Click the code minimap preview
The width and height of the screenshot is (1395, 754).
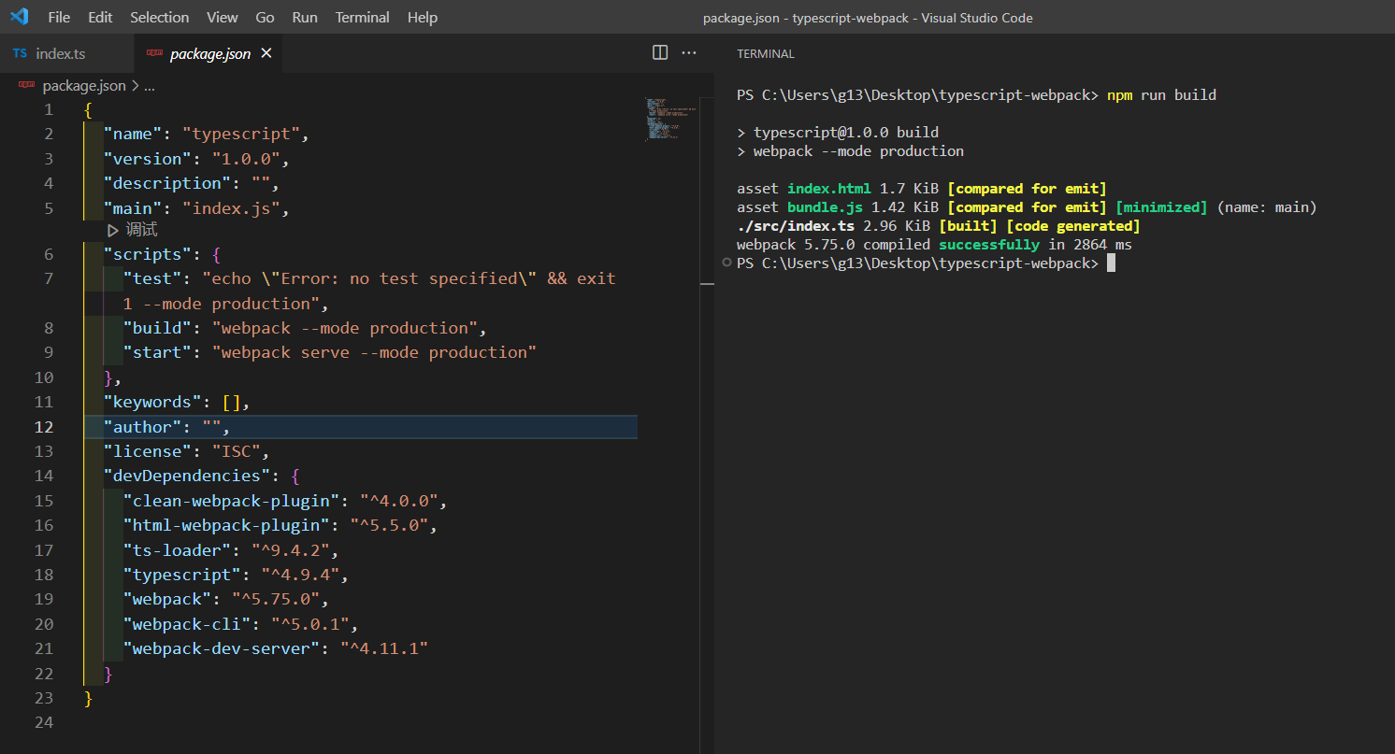tap(669, 119)
